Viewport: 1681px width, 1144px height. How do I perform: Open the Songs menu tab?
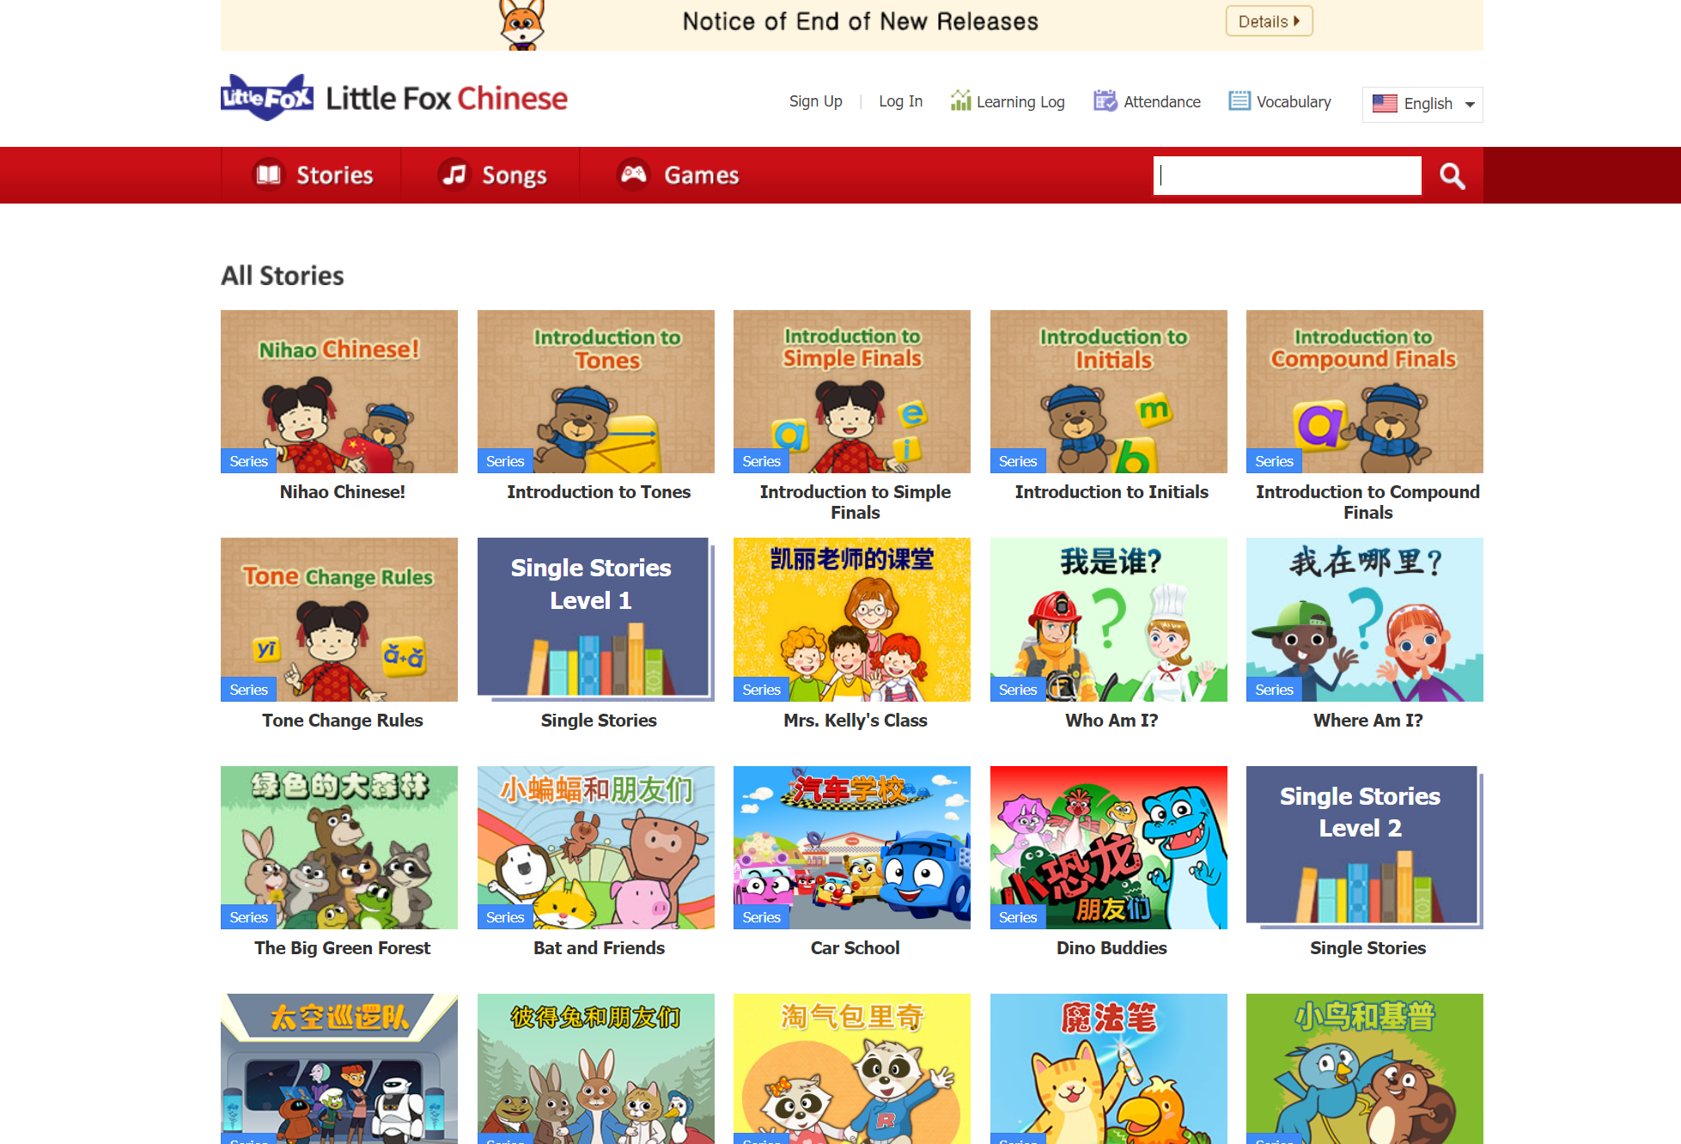click(x=490, y=175)
